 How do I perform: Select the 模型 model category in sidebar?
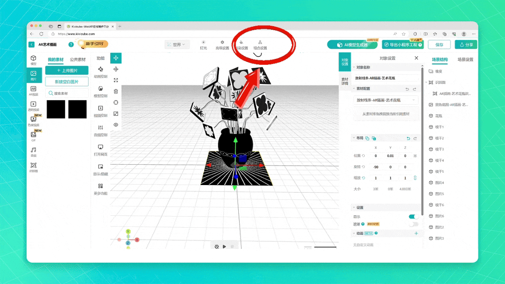(x=33, y=60)
